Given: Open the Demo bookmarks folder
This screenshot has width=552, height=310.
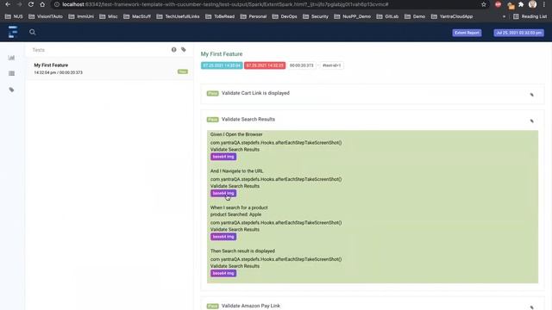Looking at the screenshot, I should coord(415,16).
